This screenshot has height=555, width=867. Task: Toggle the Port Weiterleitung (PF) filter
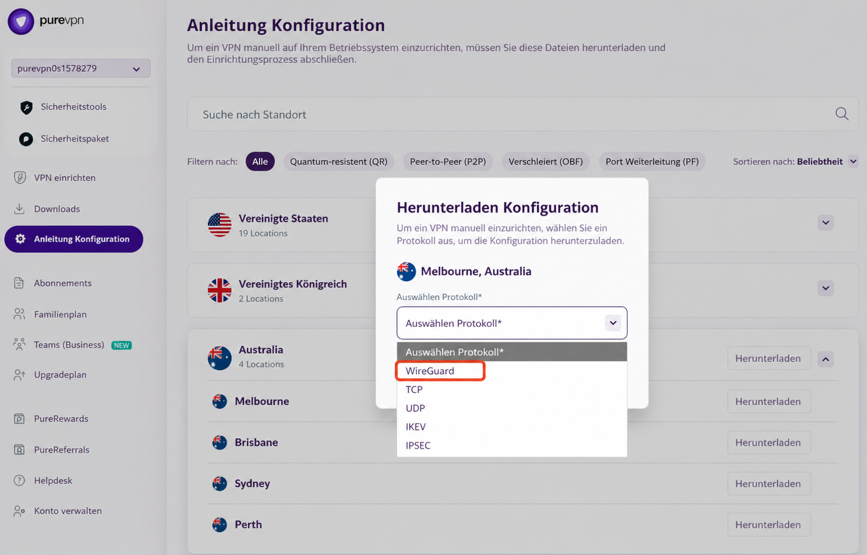click(x=652, y=161)
